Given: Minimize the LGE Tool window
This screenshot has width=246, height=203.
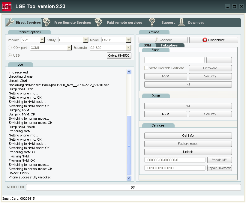Looking at the screenshot, I should [227, 7].
